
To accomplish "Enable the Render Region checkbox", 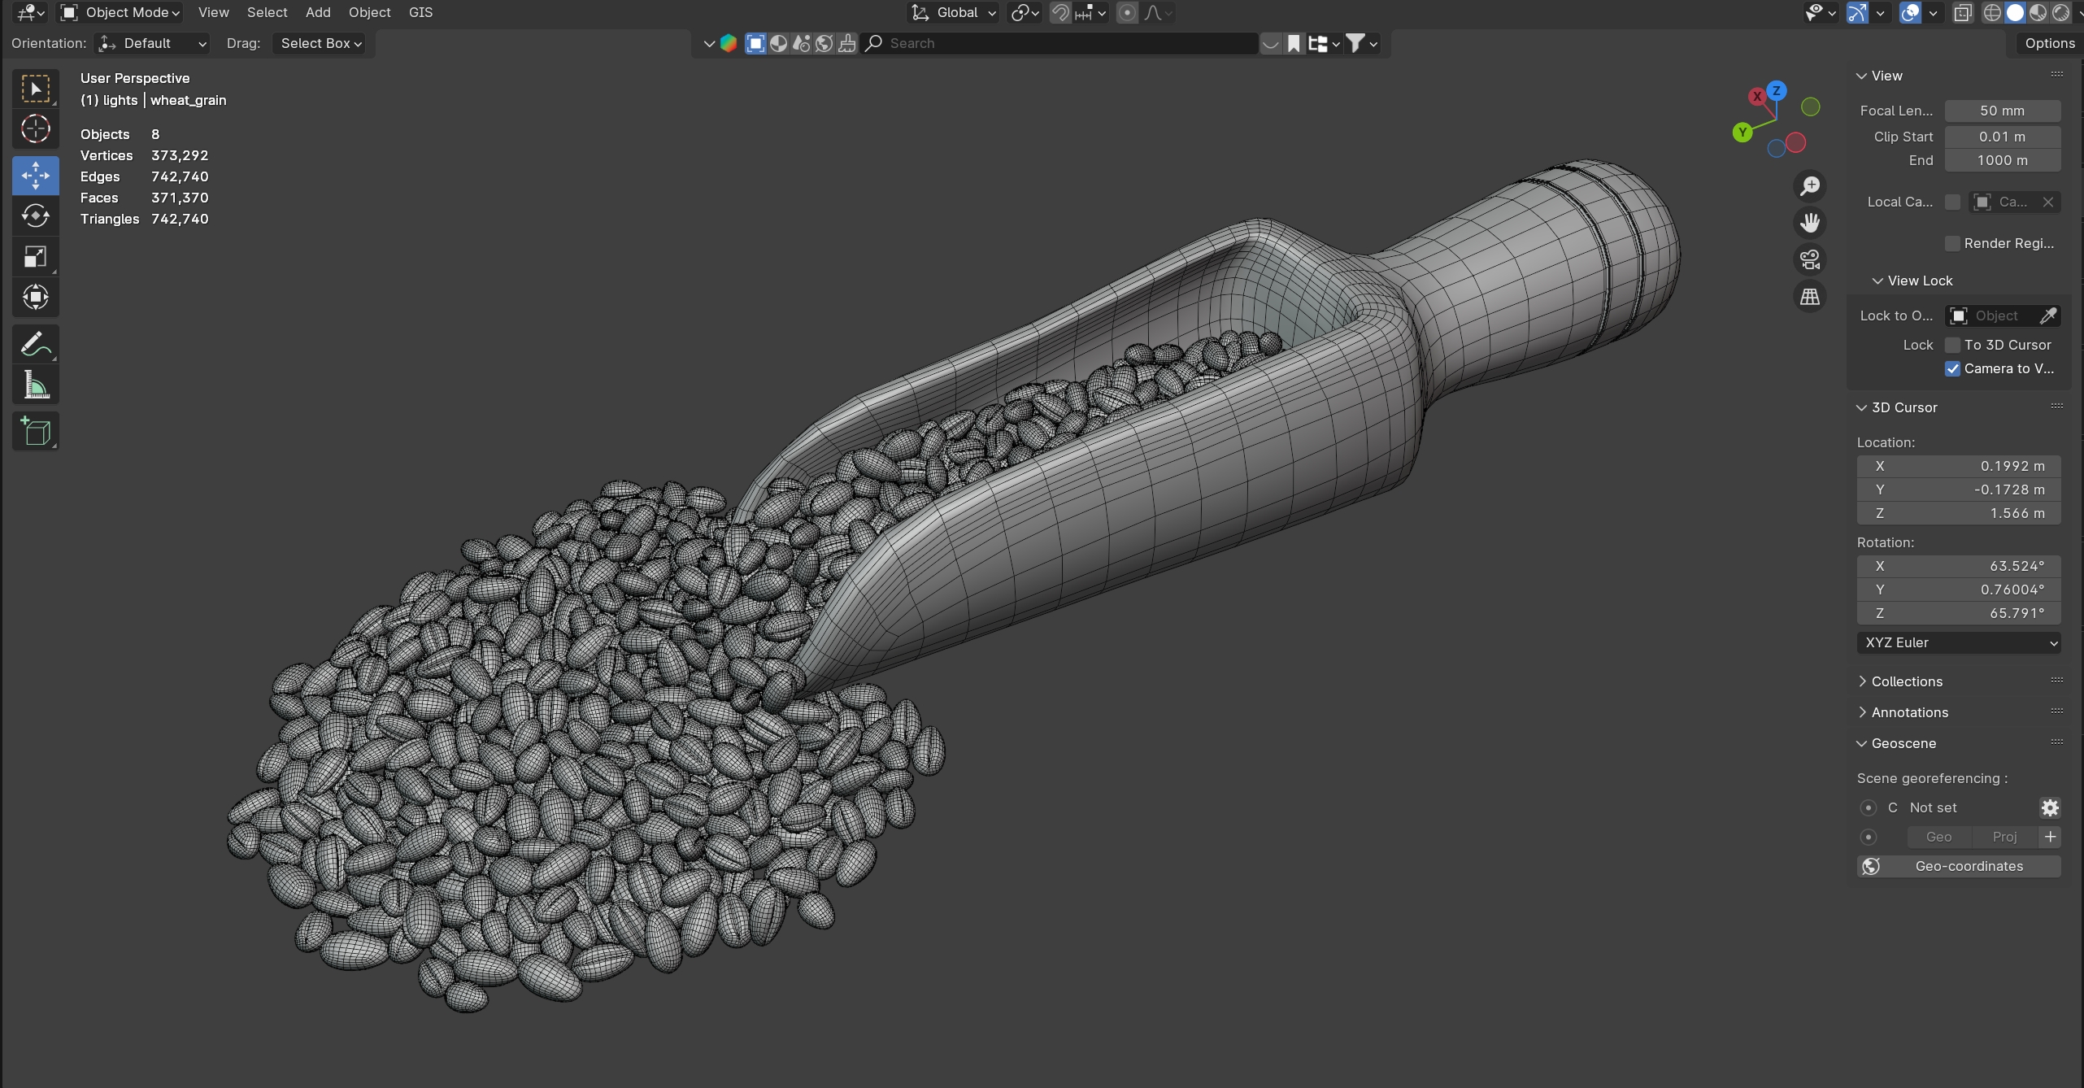I will point(1952,243).
